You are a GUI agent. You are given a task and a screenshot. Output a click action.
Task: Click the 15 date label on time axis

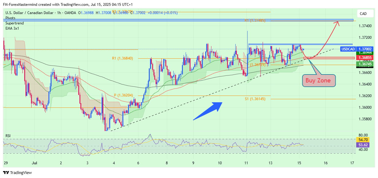point(299,163)
